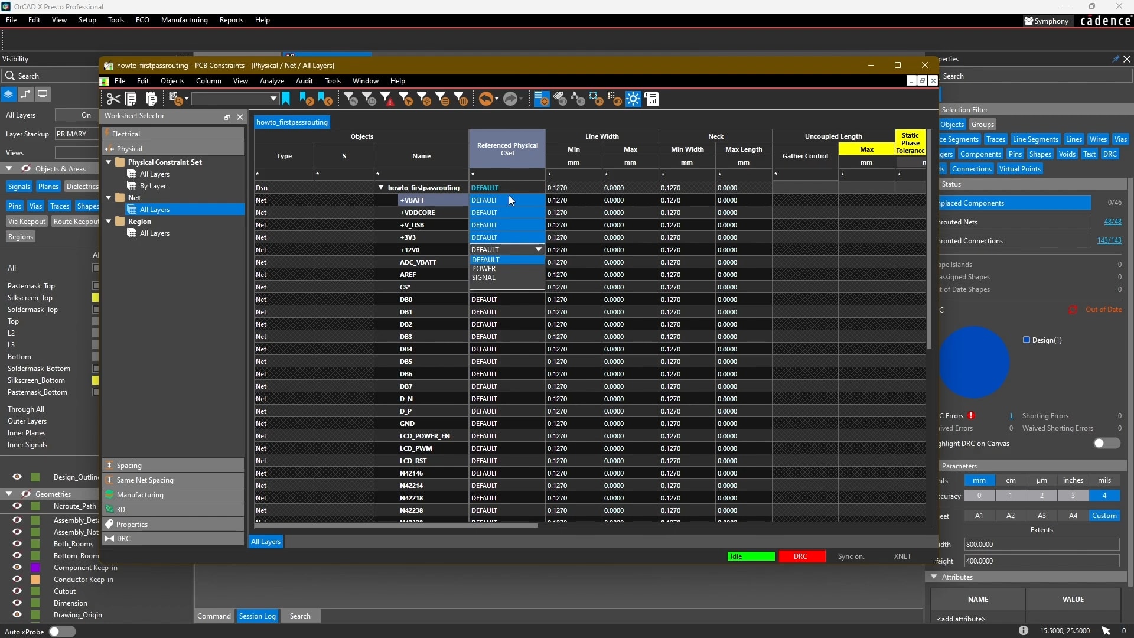Click the layers icon in Visibility panel
Image resolution: width=1134 pixels, height=638 pixels.
(8, 95)
